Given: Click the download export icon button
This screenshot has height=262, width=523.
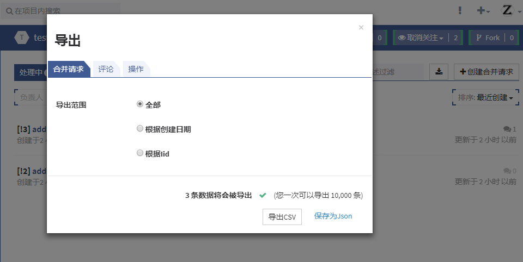Looking at the screenshot, I should [439, 71].
